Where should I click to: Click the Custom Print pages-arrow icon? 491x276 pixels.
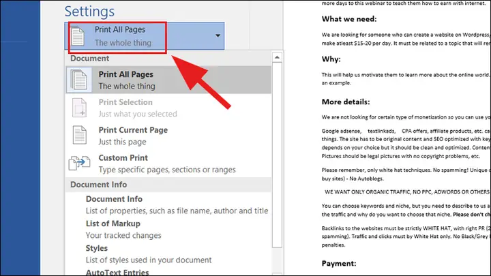[x=80, y=163]
